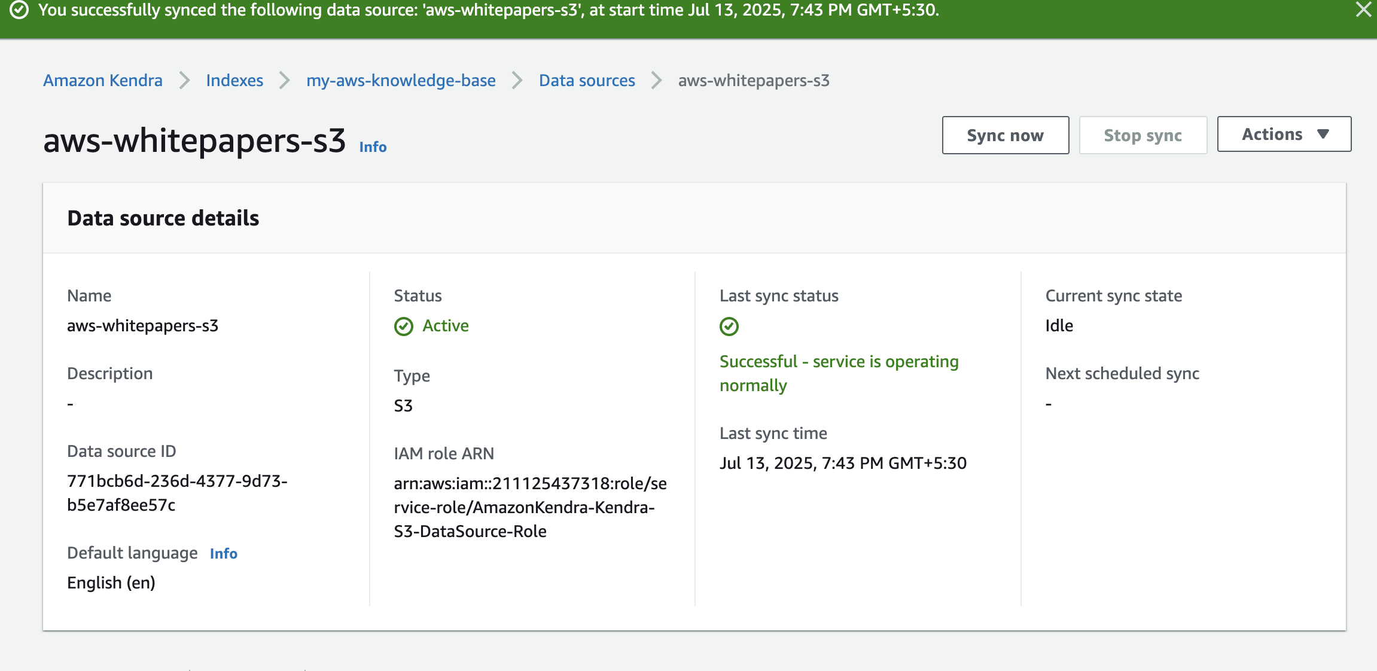The image size is (1377, 671).
Task: Open Info link beside Default language
Action: 224,554
